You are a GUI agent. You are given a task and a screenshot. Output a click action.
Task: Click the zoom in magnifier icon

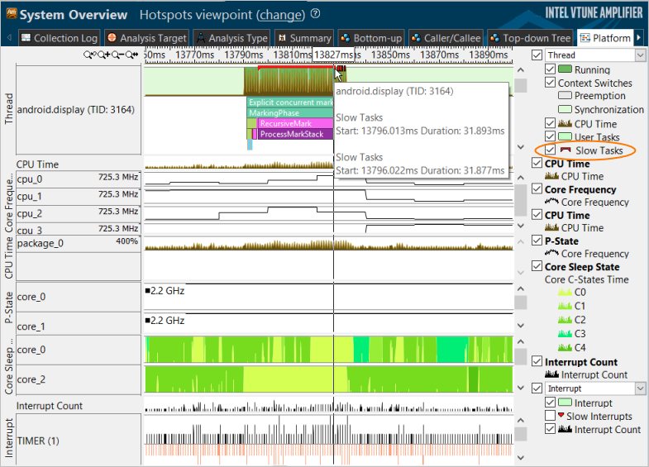(x=104, y=55)
